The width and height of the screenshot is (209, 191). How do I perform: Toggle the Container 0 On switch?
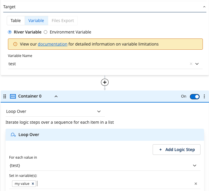pos(195,96)
